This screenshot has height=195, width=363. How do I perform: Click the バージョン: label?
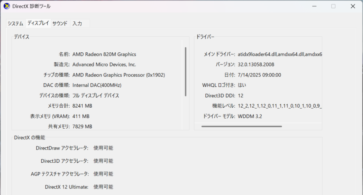pos(225,65)
